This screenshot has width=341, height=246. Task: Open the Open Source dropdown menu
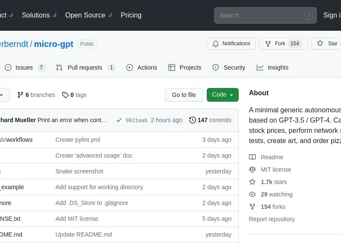(88, 15)
